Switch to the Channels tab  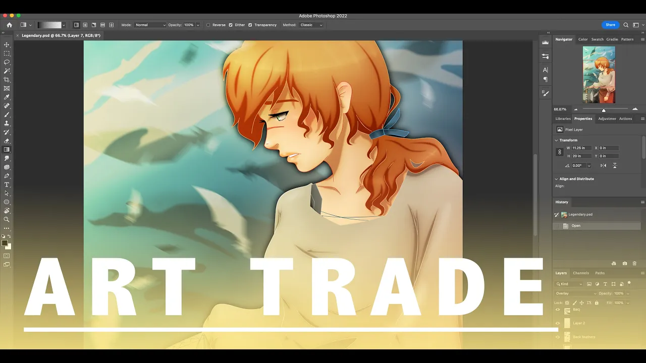(x=581, y=273)
